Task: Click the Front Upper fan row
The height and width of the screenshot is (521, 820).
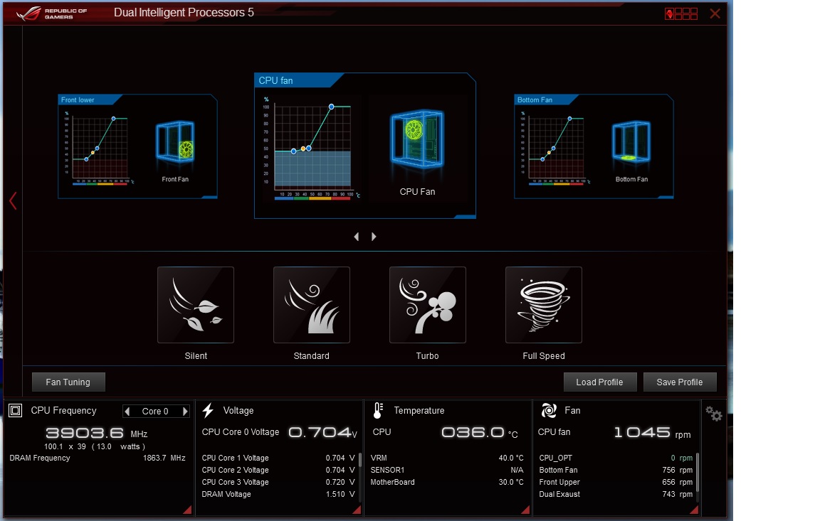Action: (x=616, y=482)
